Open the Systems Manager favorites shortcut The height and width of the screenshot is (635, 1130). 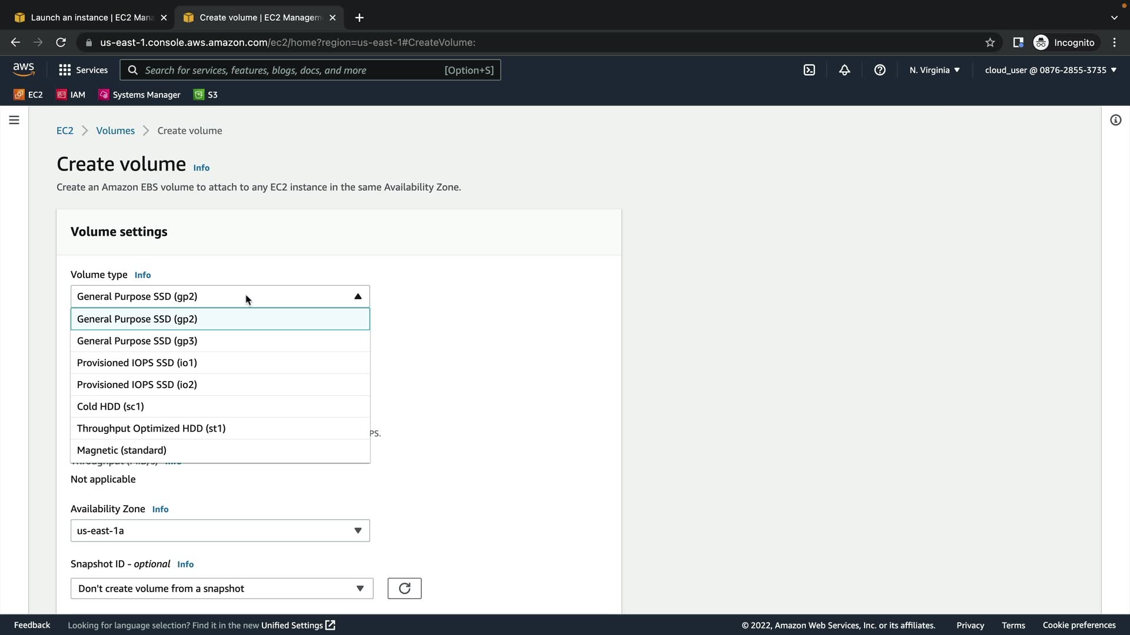pos(139,95)
